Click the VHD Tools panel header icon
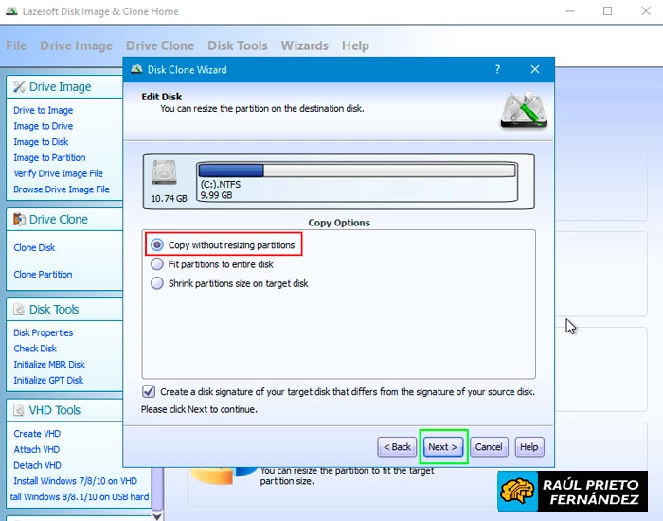 19,411
